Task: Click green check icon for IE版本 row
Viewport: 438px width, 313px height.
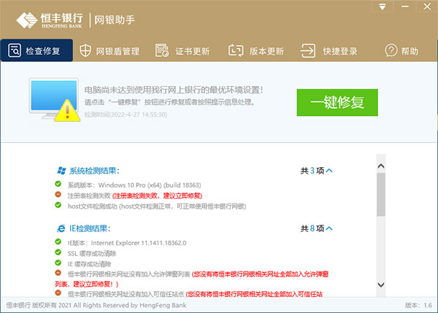Action: point(58,241)
